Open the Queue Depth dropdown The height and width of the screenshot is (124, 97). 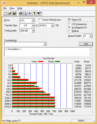tap(91, 36)
